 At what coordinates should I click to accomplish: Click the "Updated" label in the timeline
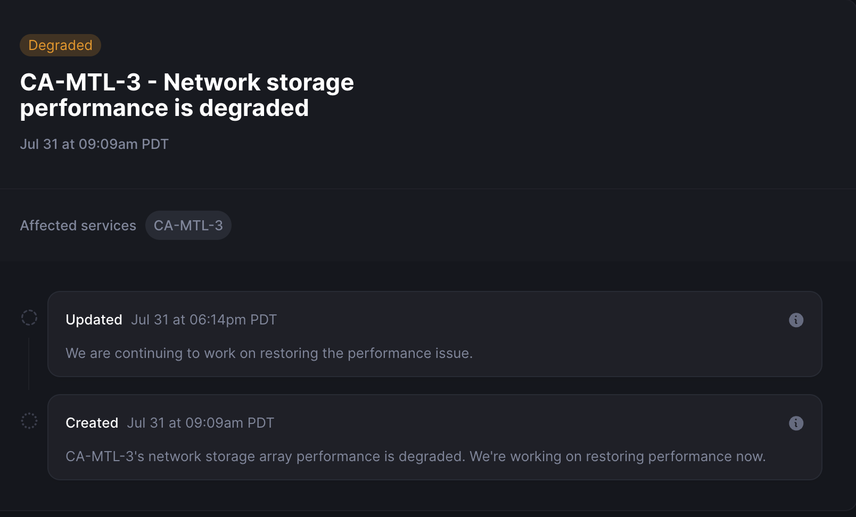click(94, 320)
